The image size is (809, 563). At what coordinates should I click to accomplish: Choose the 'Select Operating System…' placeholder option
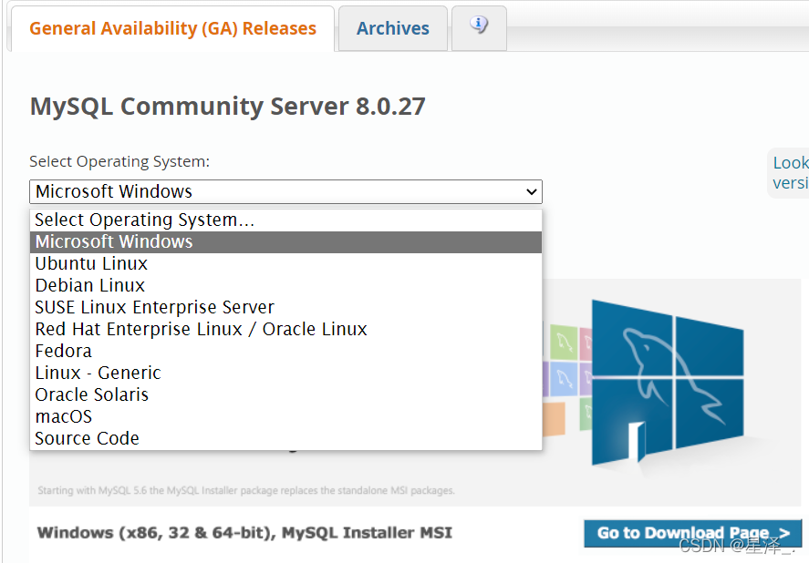click(145, 220)
